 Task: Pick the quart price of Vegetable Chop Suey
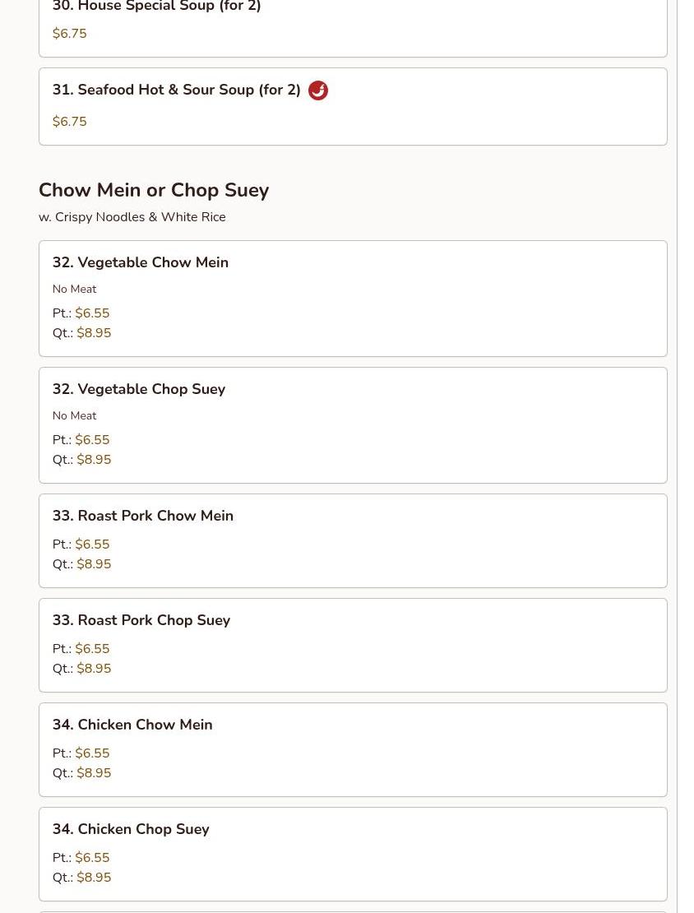(x=94, y=460)
